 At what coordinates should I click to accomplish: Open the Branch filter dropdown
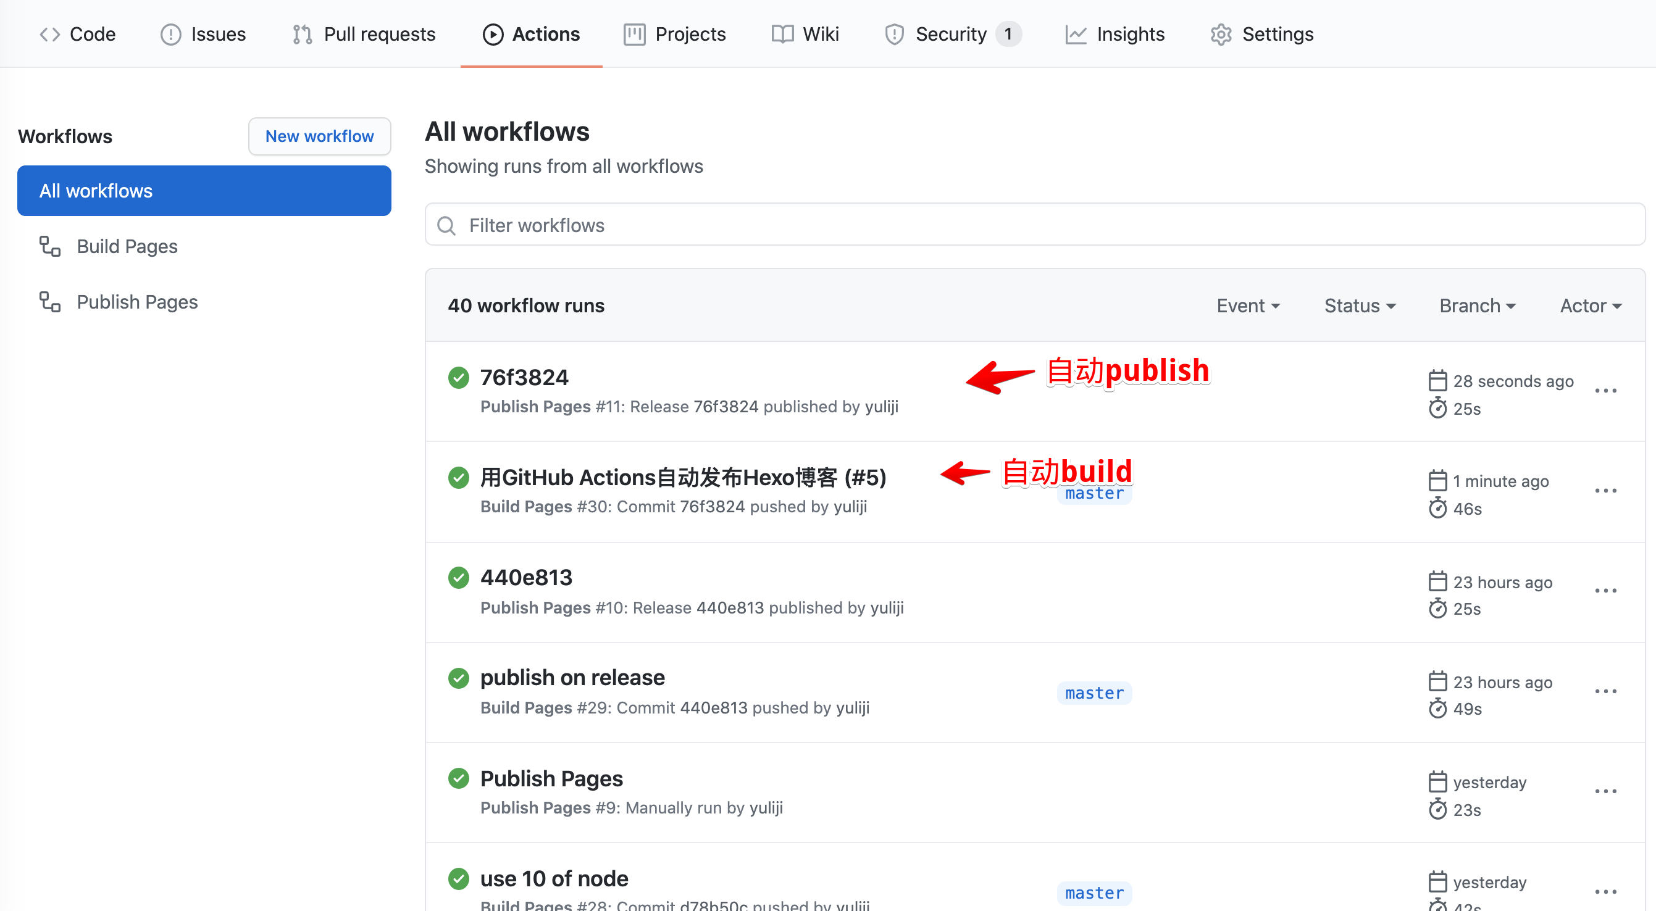coord(1476,305)
